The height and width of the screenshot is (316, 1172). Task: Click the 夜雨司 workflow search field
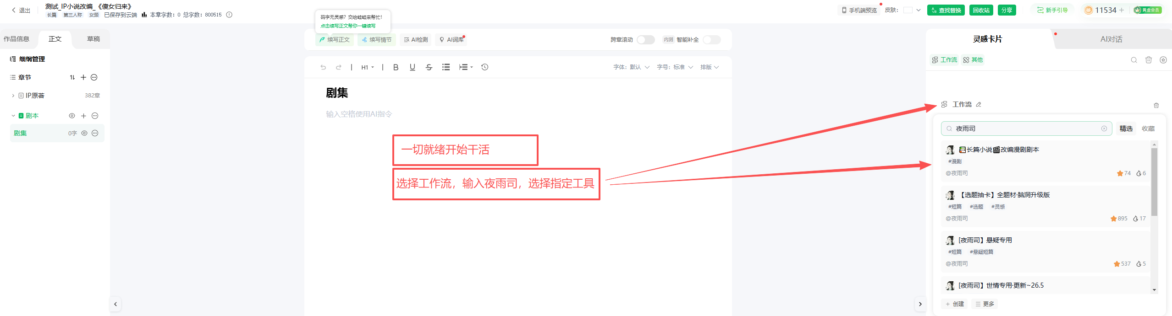[x=1027, y=129]
